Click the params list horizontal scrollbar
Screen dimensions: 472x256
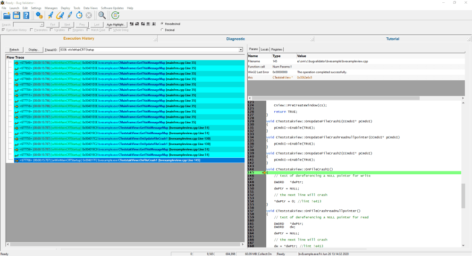pos(356,98)
